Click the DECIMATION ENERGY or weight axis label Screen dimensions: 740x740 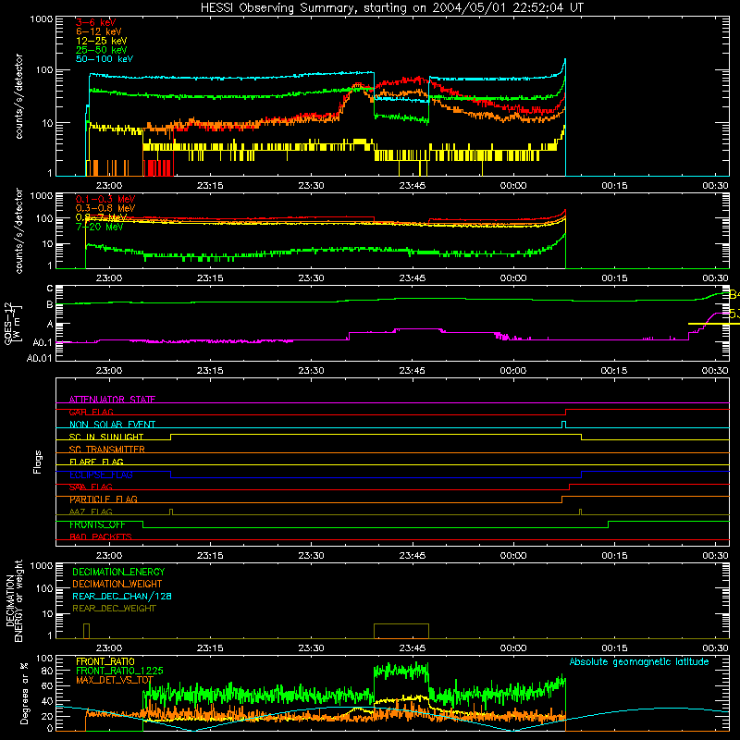point(14,600)
